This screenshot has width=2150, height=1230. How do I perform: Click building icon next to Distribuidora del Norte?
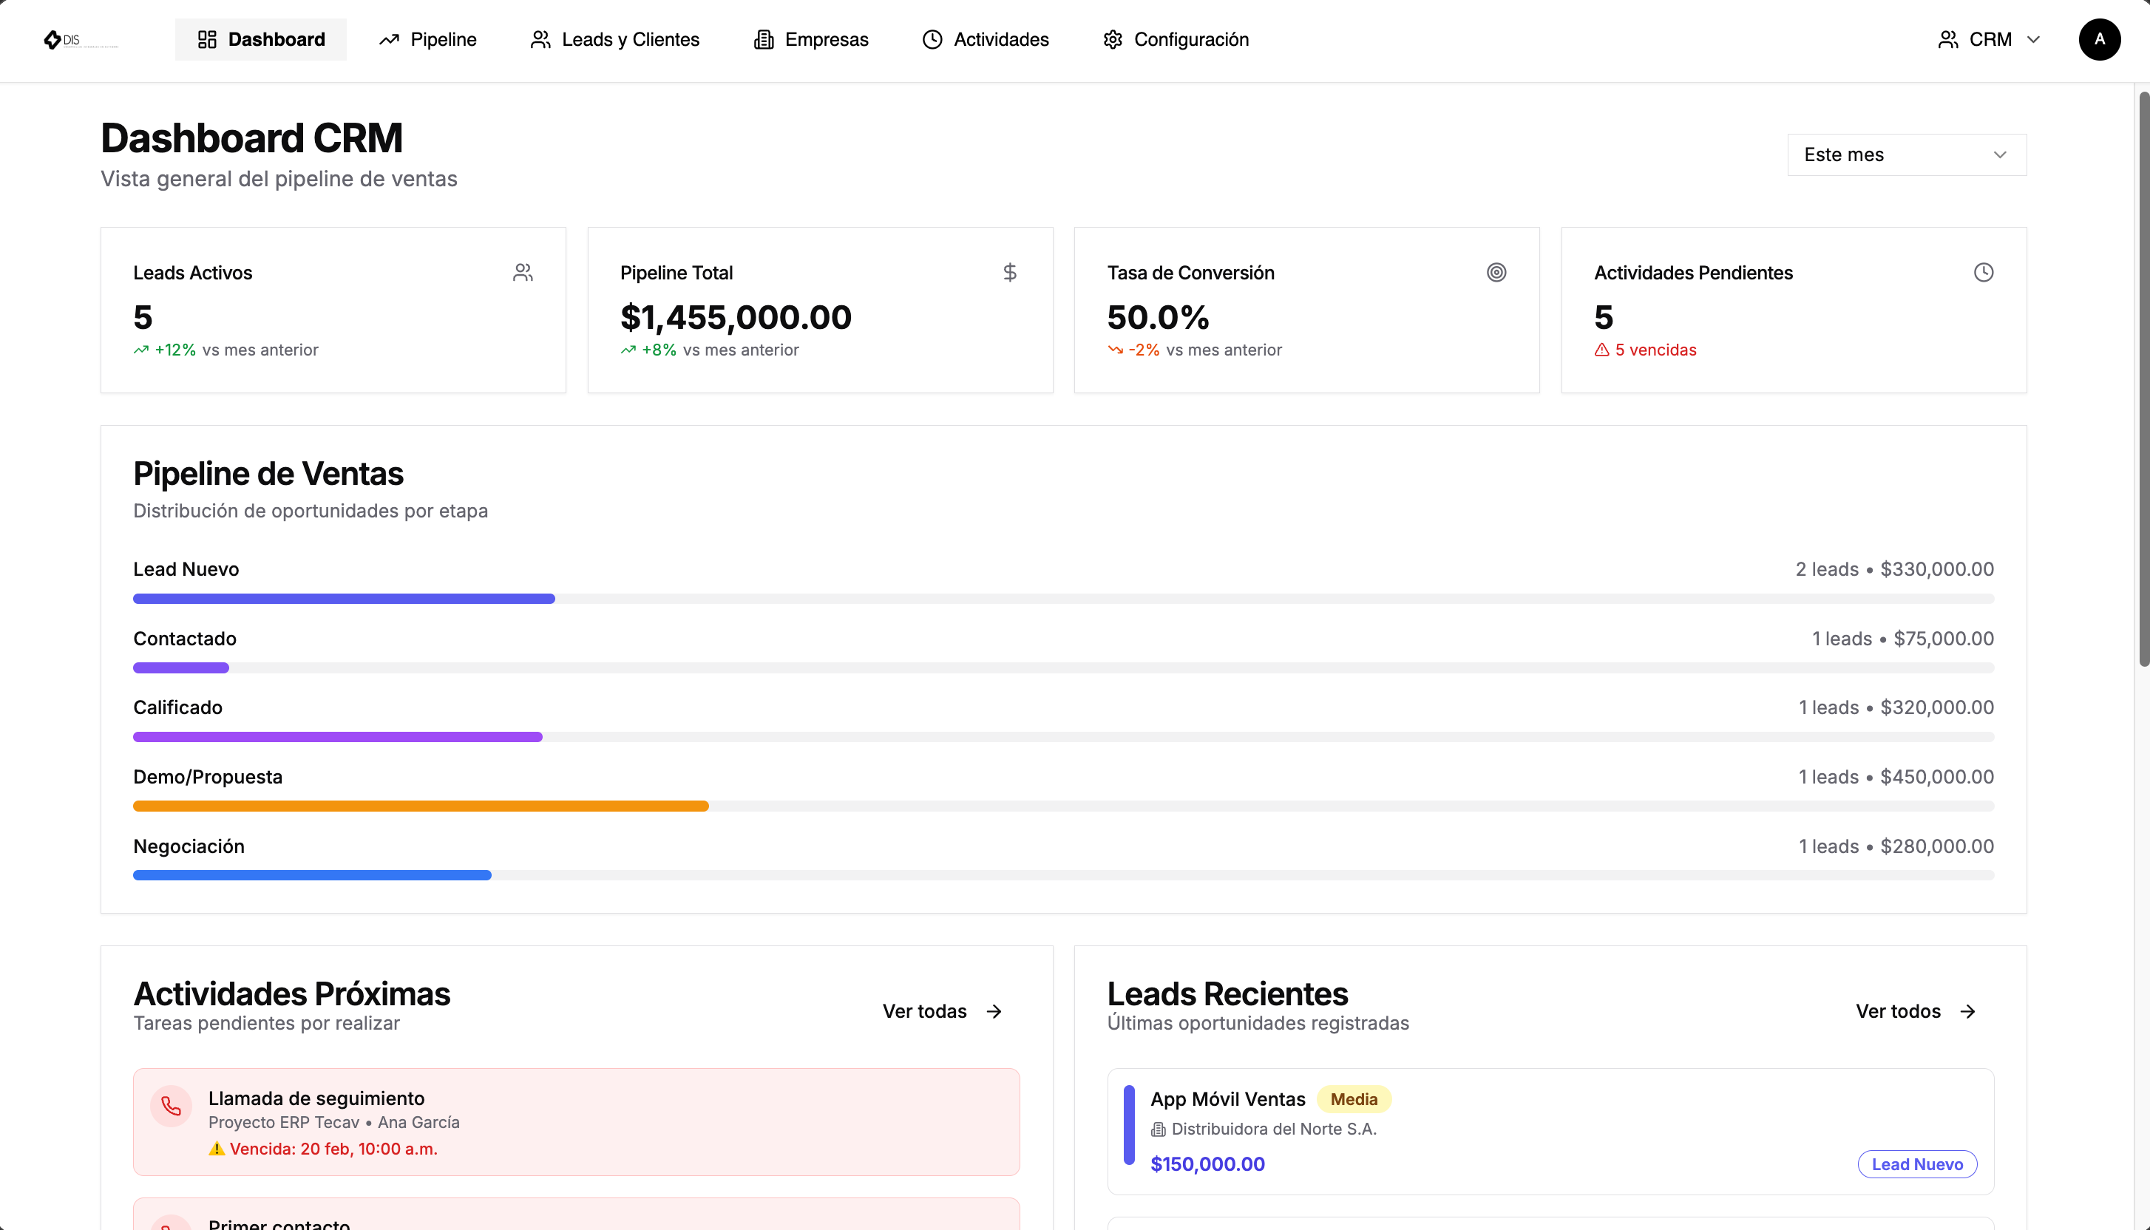tap(1157, 1129)
